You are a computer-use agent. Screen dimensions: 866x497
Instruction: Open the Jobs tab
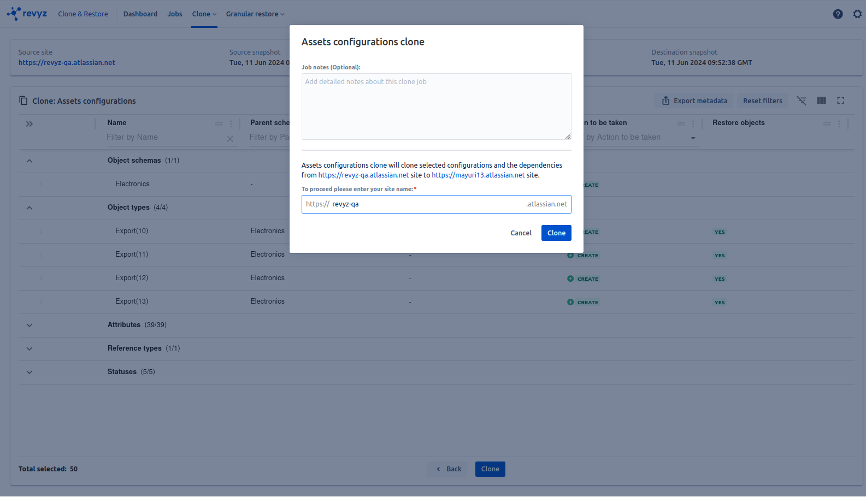[175, 14]
